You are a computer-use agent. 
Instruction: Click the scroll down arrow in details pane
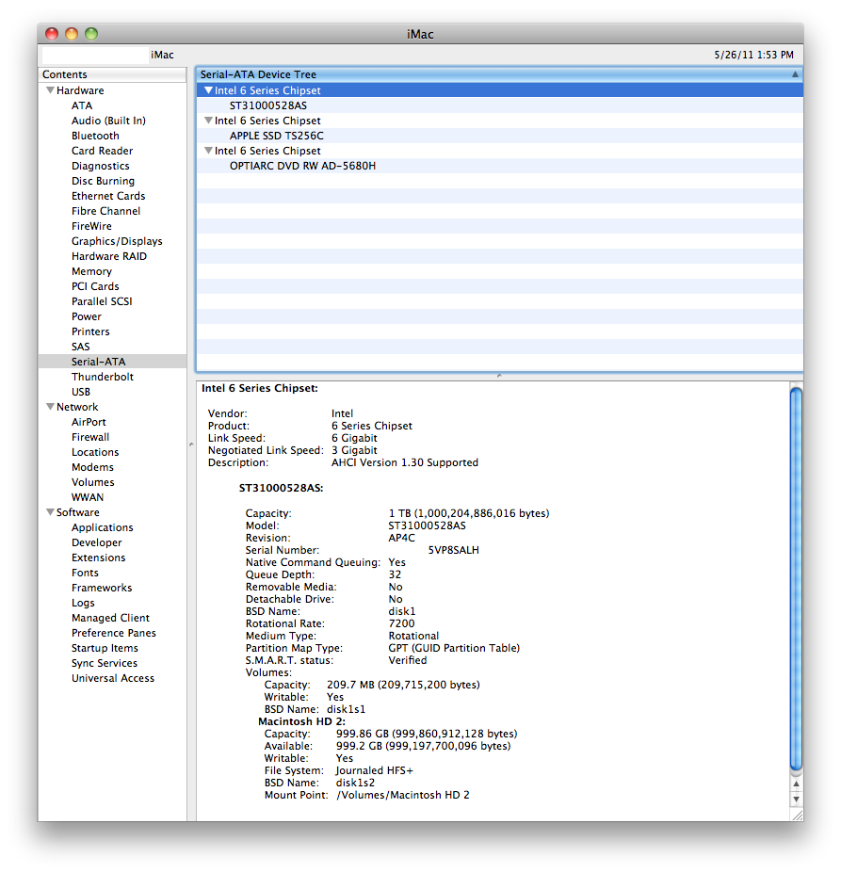[x=797, y=799]
